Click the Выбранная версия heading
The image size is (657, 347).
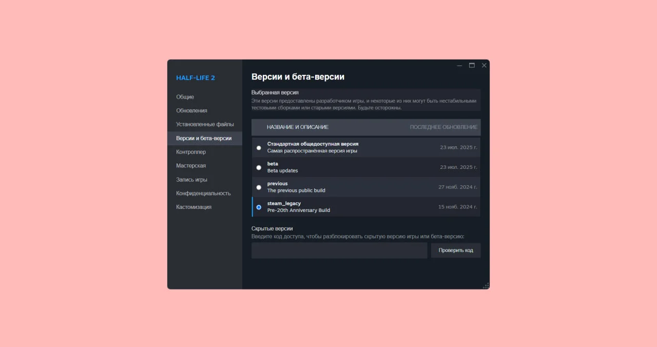click(275, 92)
